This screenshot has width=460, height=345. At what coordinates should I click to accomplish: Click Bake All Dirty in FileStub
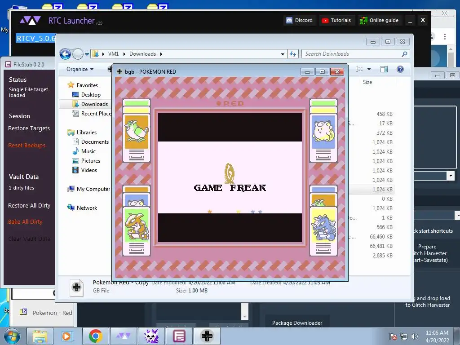tap(25, 222)
